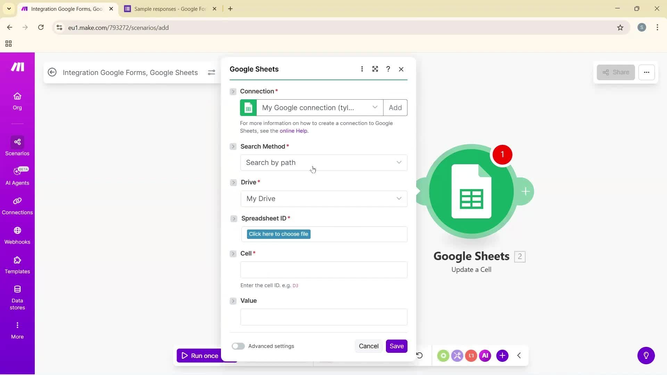Click the help lightbulb button bottom right
The image size is (667, 375).
(646, 355)
